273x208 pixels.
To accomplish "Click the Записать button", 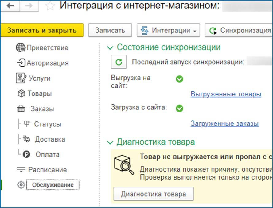I will click(110, 30).
